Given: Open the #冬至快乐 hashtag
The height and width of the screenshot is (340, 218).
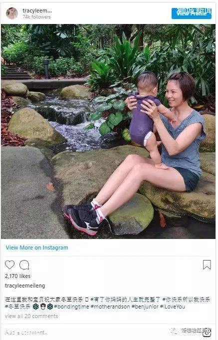Looking at the screenshot, I should [x=18, y=306].
